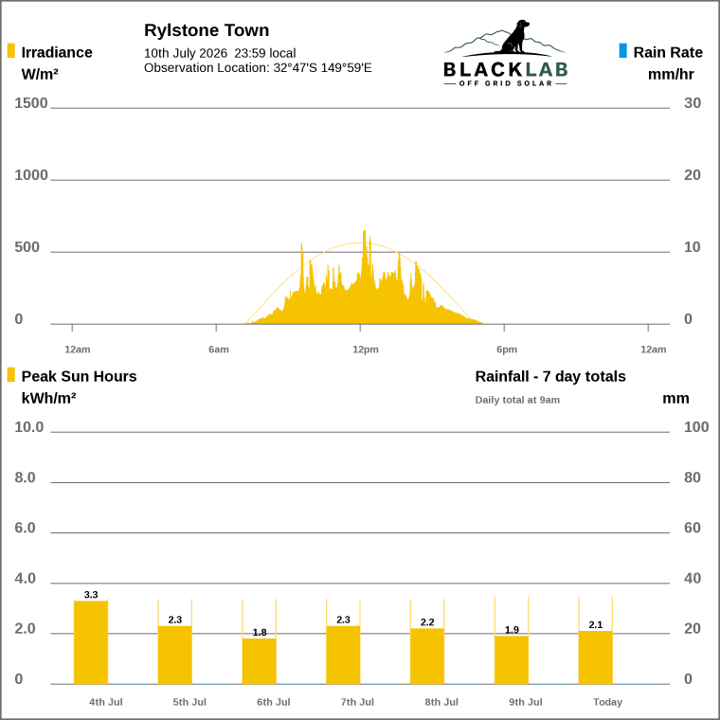The image size is (720, 720).
Task: Click the Rylstone Town title
Action: (x=207, y=30)
